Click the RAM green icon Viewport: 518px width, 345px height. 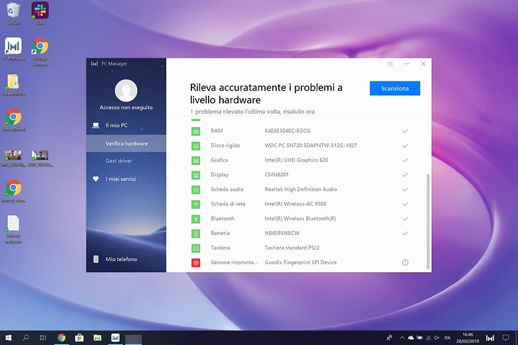(196, 131)
